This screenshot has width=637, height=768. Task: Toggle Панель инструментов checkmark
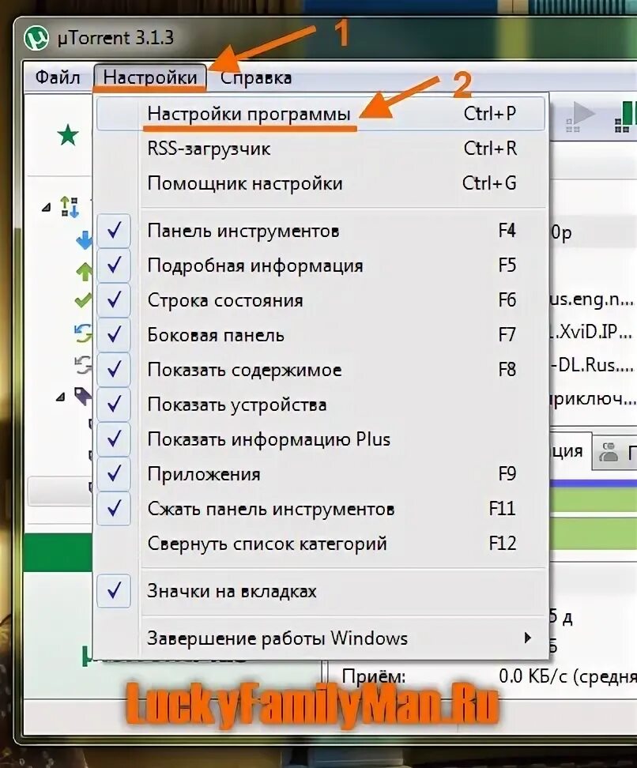click(320, 231)
